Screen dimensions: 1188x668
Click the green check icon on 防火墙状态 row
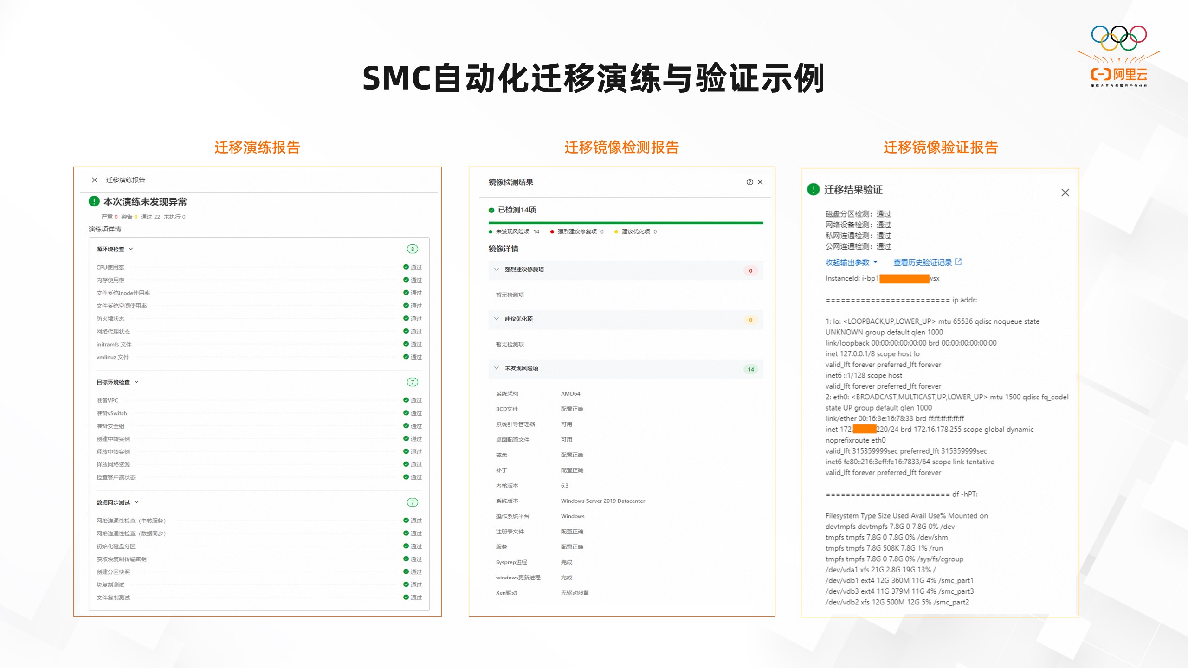[x=406, y=319]
